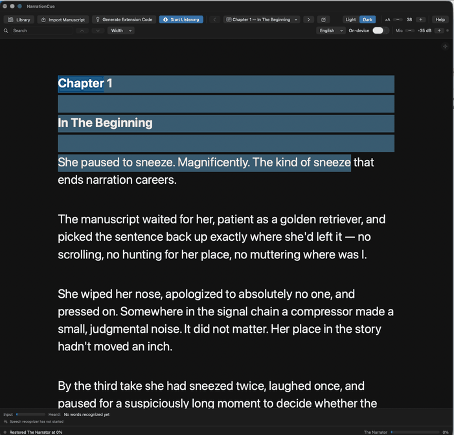
Task: Select Dark theme option
Action: [367, 19]
